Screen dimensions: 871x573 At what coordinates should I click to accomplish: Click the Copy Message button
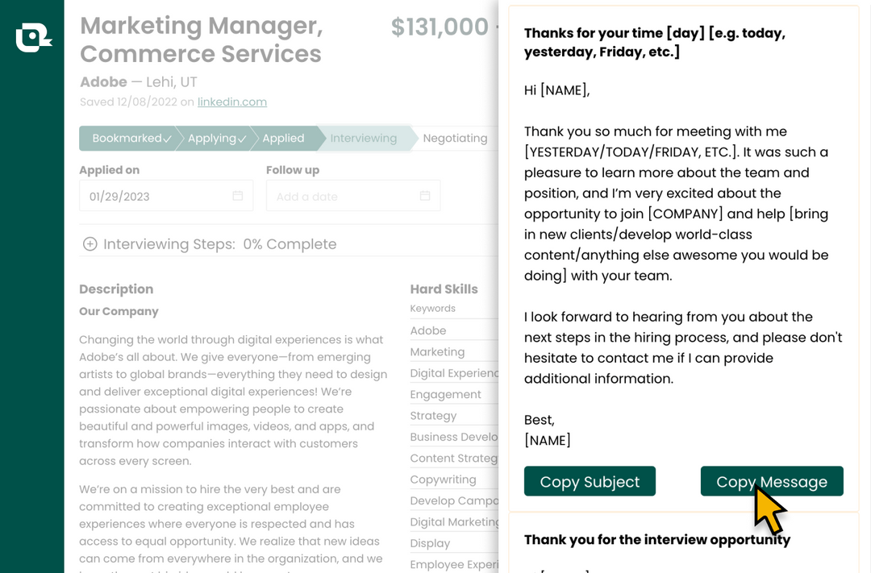772,481
